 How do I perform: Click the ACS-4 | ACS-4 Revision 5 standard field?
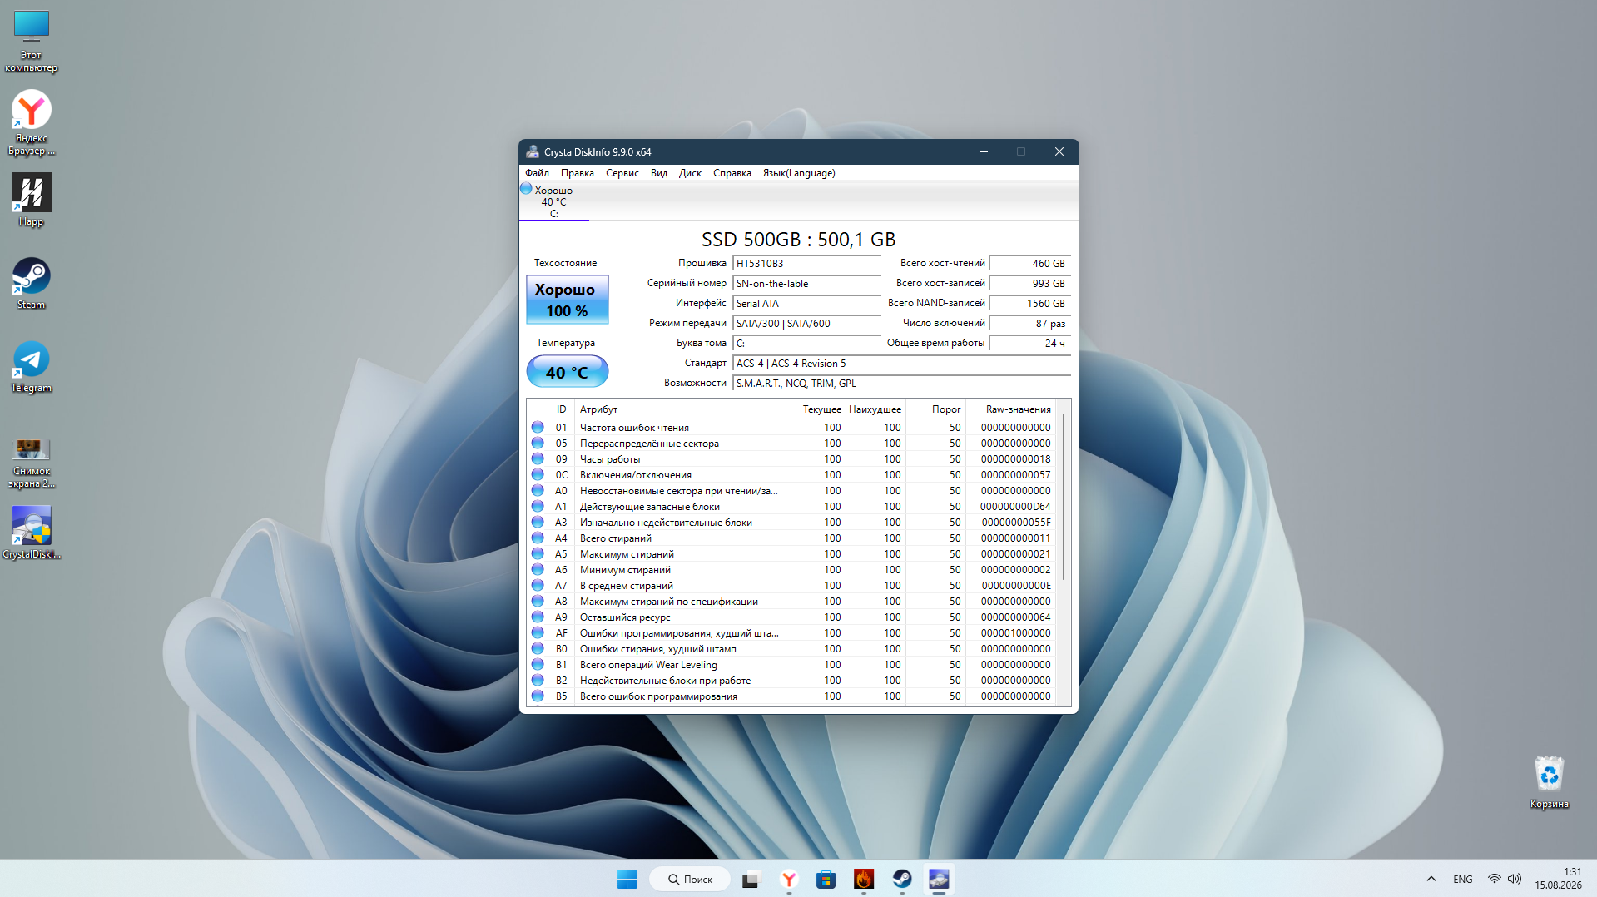pyautogui.click(x=900, y=363)
